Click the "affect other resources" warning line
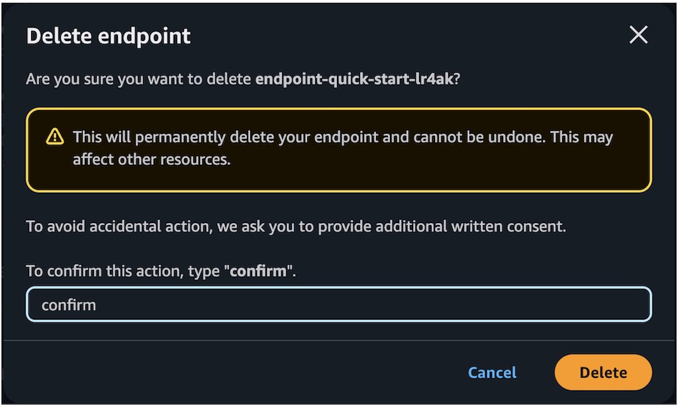Image resolution: width=678 pixels, height=407 pixels. click(152, 159)
